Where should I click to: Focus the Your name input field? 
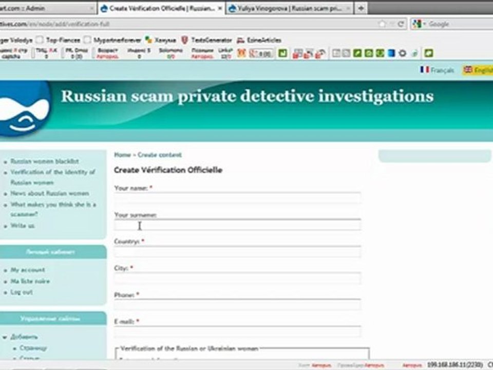[237, 198]
